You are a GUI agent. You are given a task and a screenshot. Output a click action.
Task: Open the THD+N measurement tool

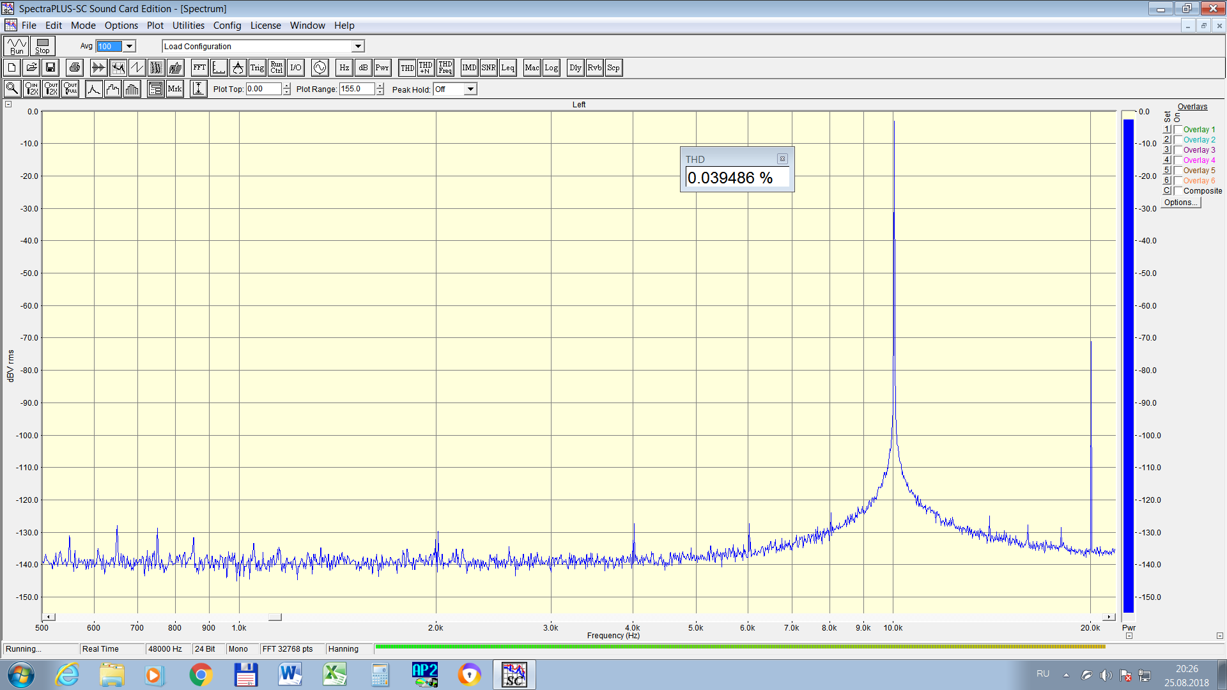(x=426, y=68)
